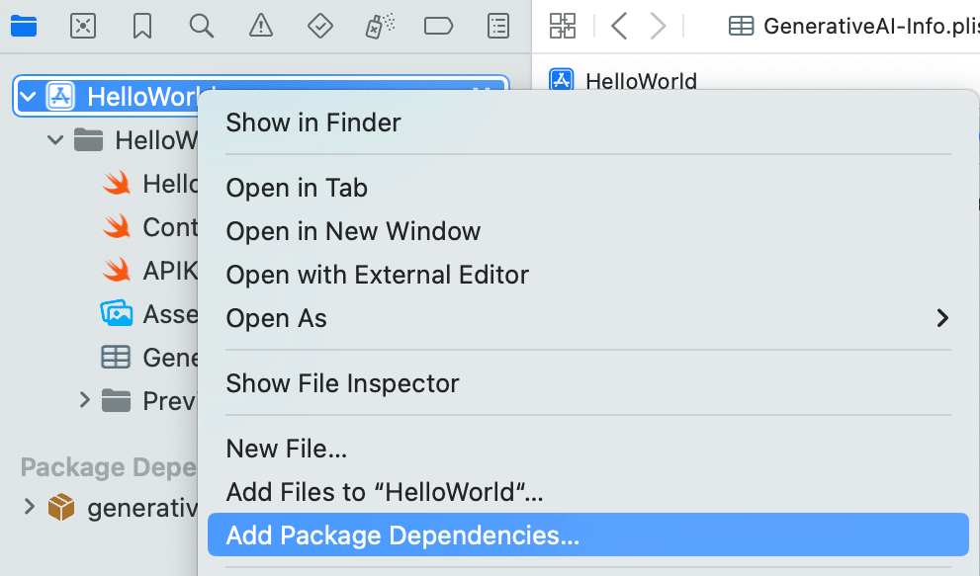The image size is (980, 576).
Task: Select the Assets catalog item
Action: (x=150, y=313)
